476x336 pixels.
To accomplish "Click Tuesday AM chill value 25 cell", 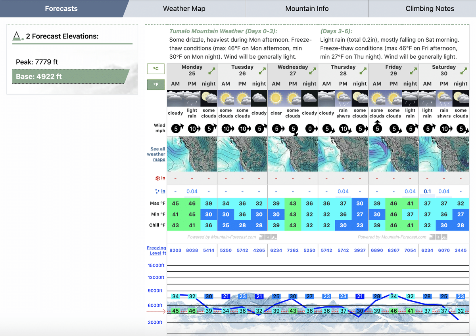I will point(226,225).
